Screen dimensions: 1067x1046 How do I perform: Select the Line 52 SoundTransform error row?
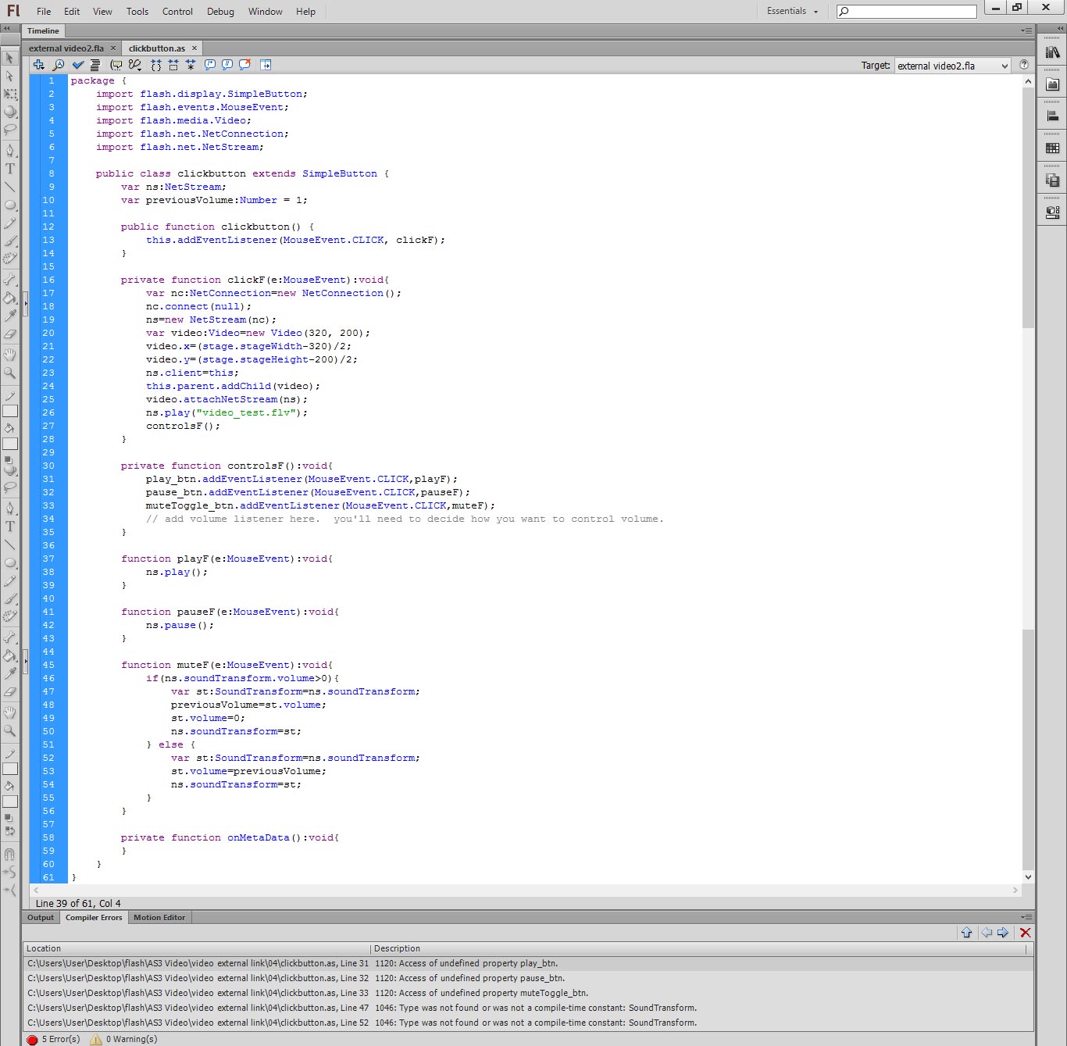coord(528,1023)
